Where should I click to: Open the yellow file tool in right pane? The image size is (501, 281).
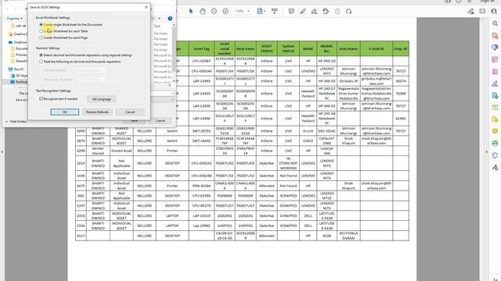(x=495, y=119)
